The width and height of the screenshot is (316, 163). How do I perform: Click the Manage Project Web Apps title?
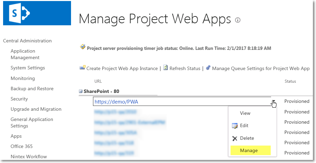click(x=155, y=19)
